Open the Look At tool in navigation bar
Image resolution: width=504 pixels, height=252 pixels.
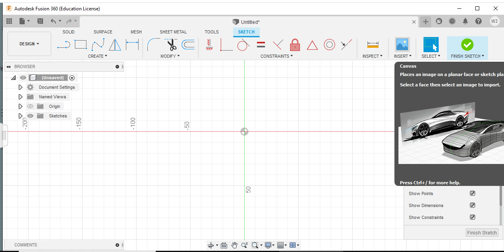click(224, 245)
